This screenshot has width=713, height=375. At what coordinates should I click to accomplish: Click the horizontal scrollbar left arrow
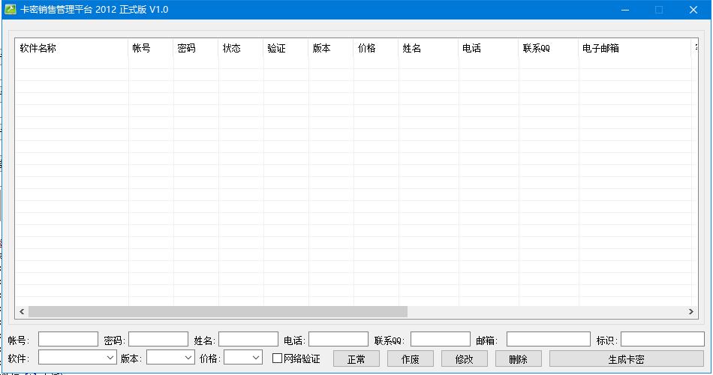point(22,311)
